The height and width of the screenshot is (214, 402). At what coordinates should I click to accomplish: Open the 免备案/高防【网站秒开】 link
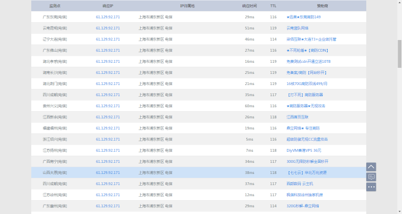(307, 72)
